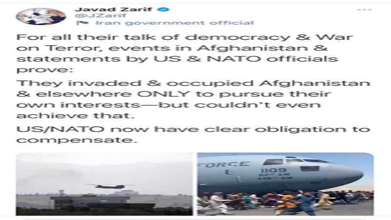Open the @JZarif handle link
The image size is (391, 220).
click(x=100, y=16)
